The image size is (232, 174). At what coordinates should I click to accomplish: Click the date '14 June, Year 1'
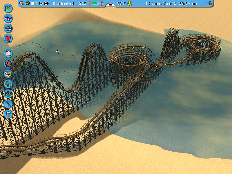161,3
